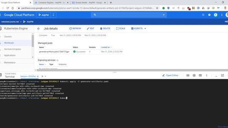Expand new session dropdown arrow in Cloud Shell
This screenshot has width=228, height=128.
coord(45,76)
